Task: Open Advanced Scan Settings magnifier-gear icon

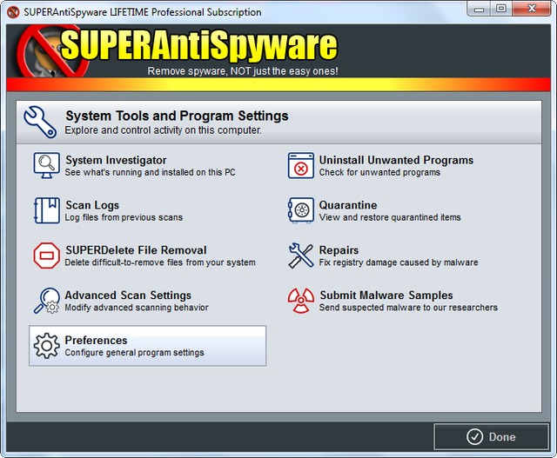Action: click(46, 301)
